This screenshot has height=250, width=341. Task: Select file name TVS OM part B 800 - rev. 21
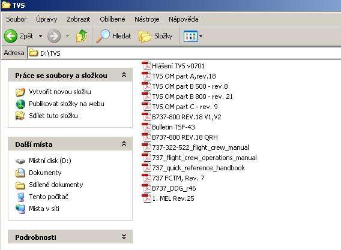point(192,97)
